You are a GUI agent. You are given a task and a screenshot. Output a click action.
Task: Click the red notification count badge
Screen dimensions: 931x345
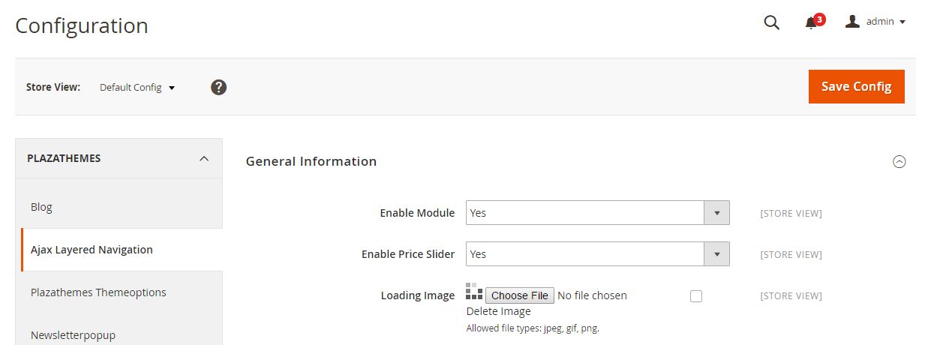click(819, 19)
